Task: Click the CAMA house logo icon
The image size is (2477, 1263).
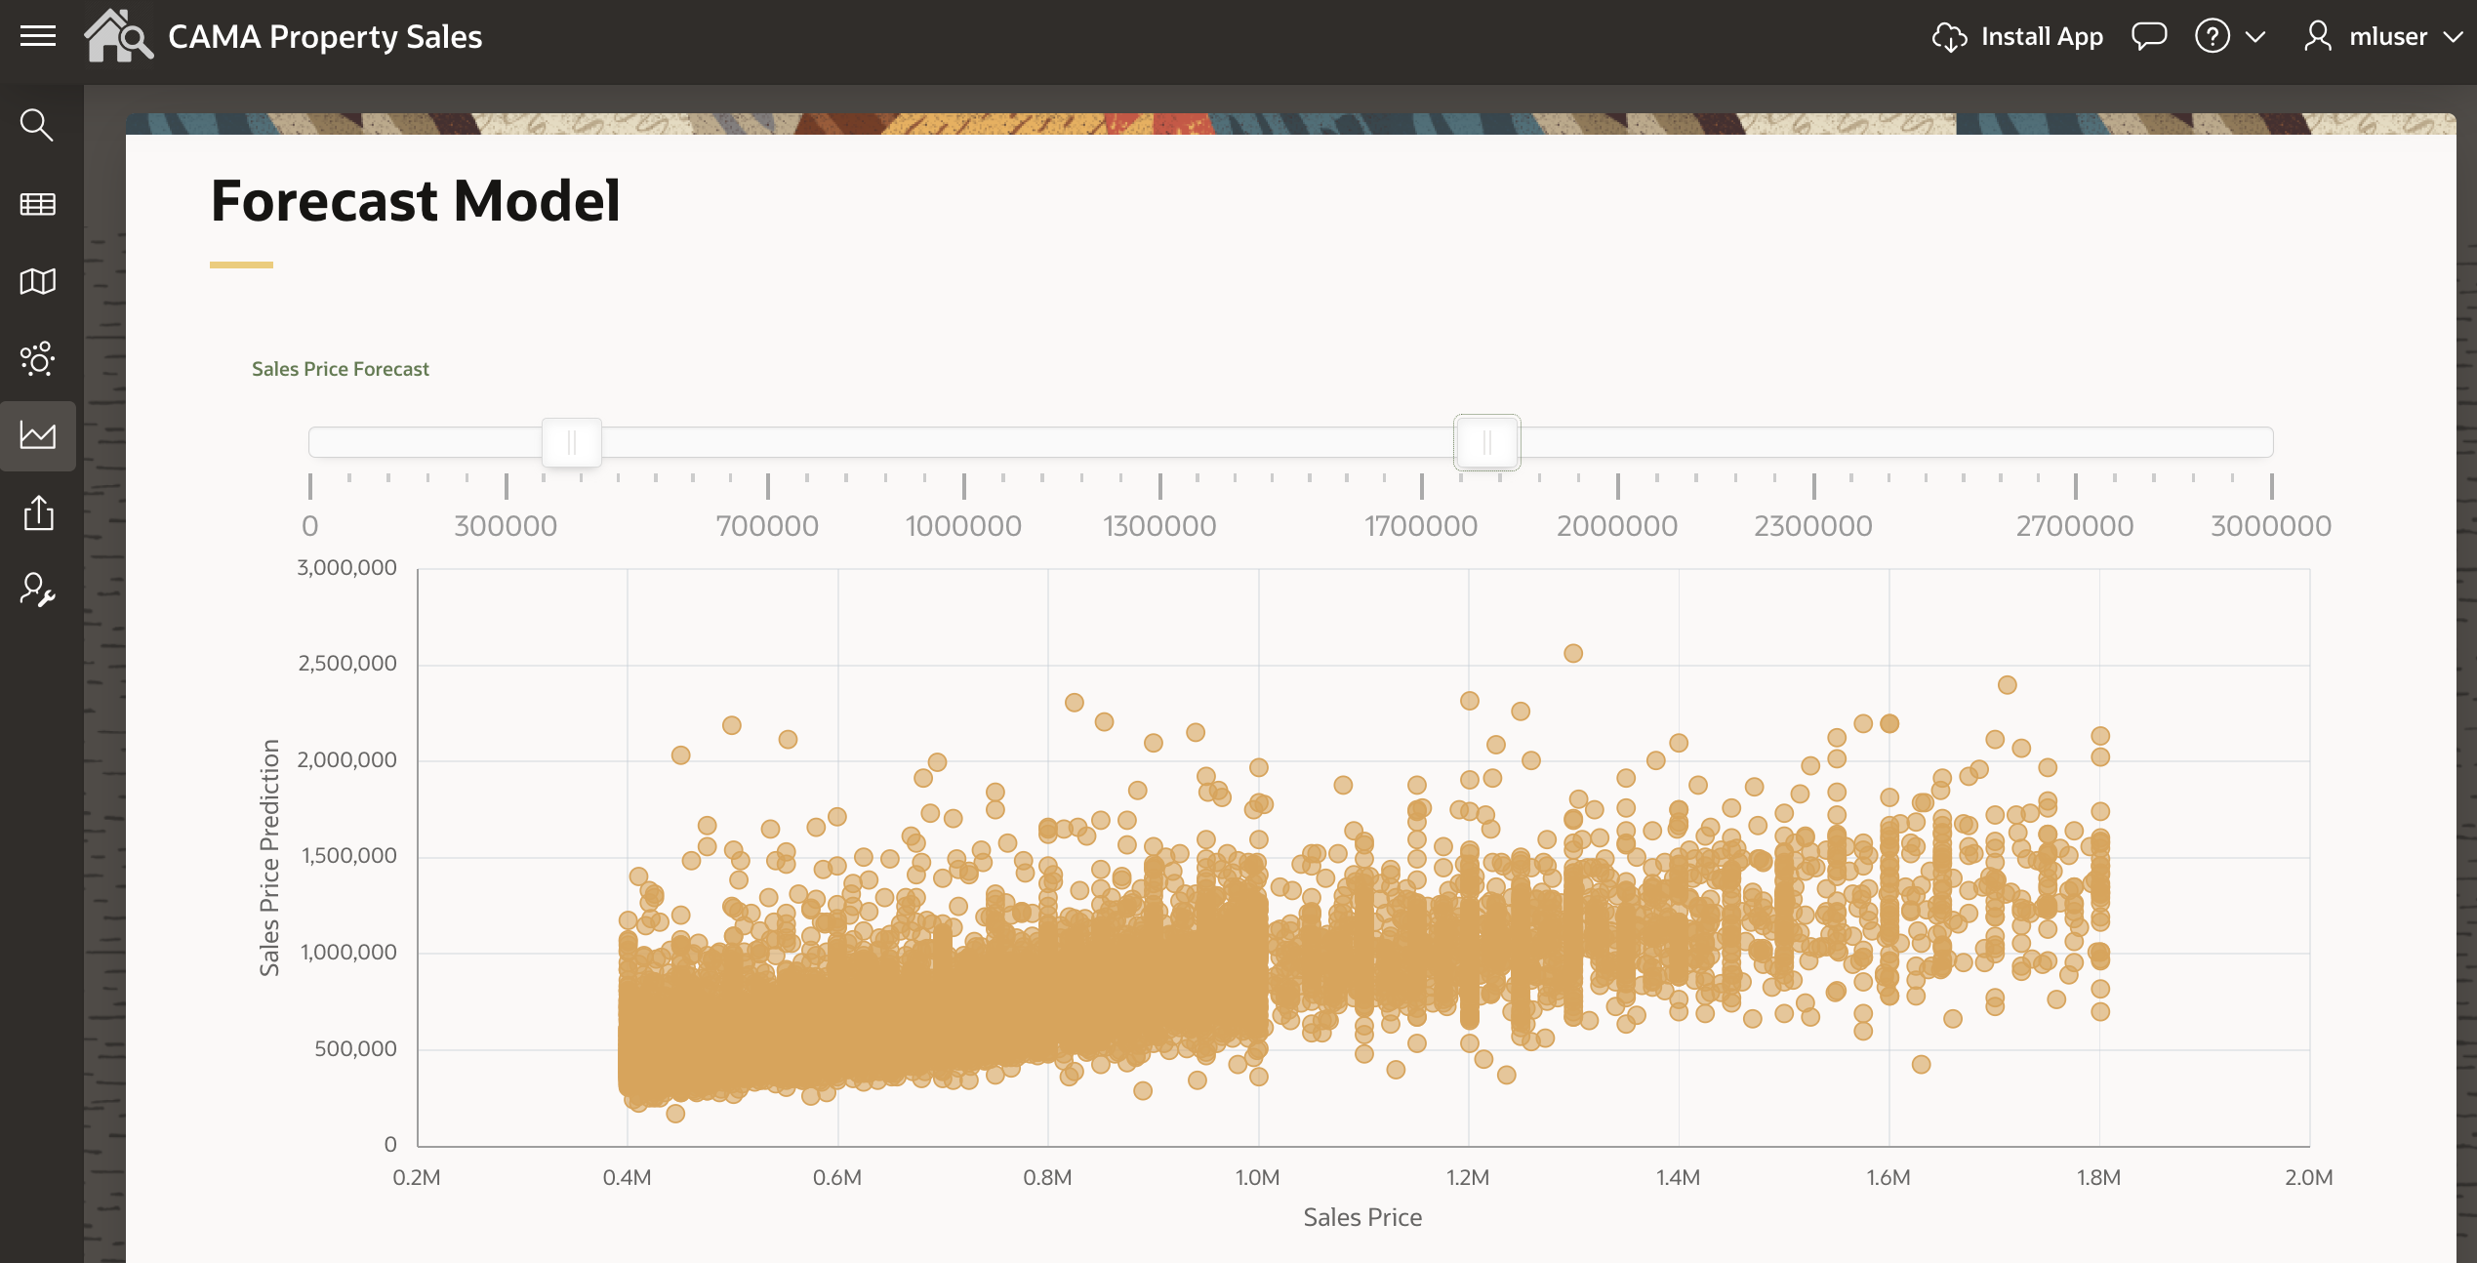Action: point(118,36)
